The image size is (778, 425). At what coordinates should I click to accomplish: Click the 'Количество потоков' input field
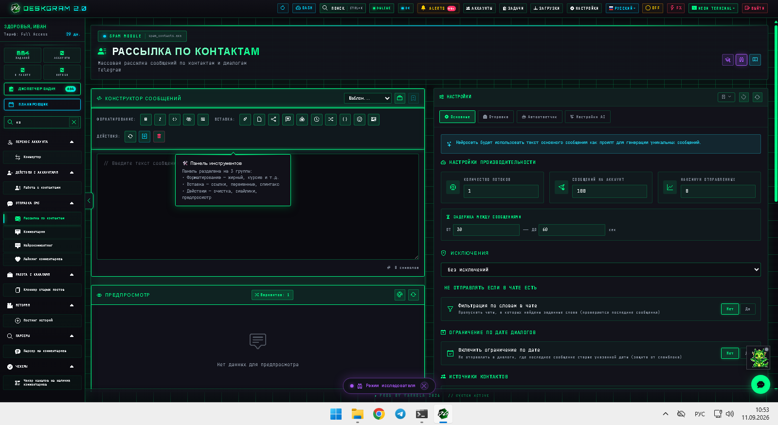(501, 191)
